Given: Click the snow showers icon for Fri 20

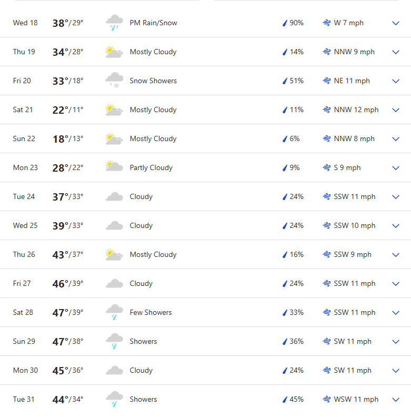Looking at the screenshot, I should coord(114,81).
